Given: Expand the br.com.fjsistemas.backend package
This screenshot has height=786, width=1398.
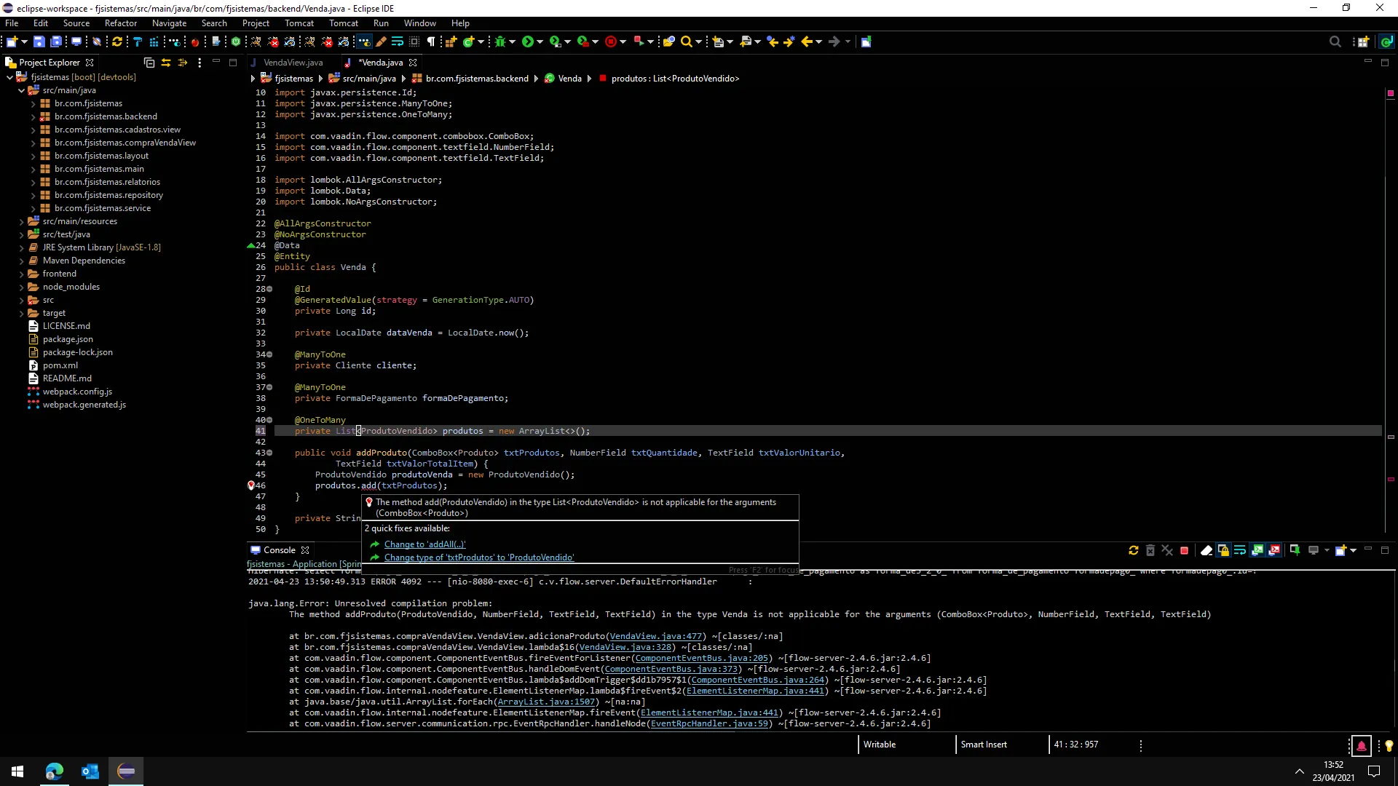Looking at the screenshot, I should (x=33, y=116).
